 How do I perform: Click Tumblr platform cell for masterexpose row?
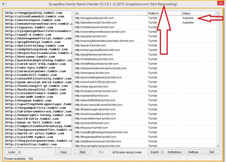153,27
